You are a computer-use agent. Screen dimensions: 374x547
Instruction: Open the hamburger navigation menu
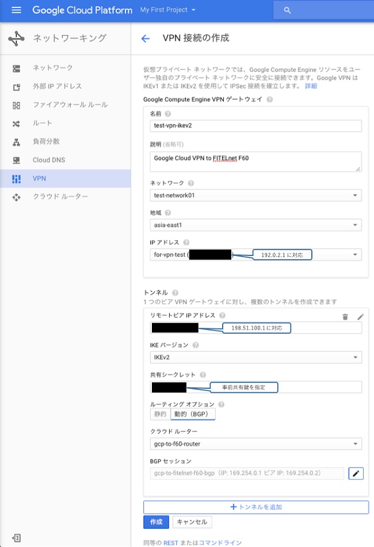(x=16, y=10)
